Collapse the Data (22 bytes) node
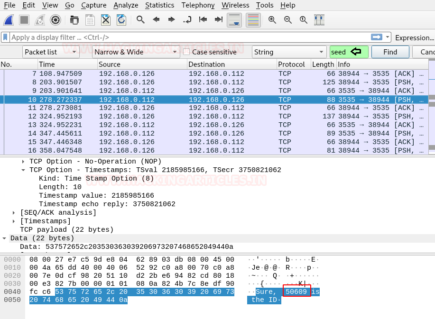 pyautogui.click(x=4, y=238)
